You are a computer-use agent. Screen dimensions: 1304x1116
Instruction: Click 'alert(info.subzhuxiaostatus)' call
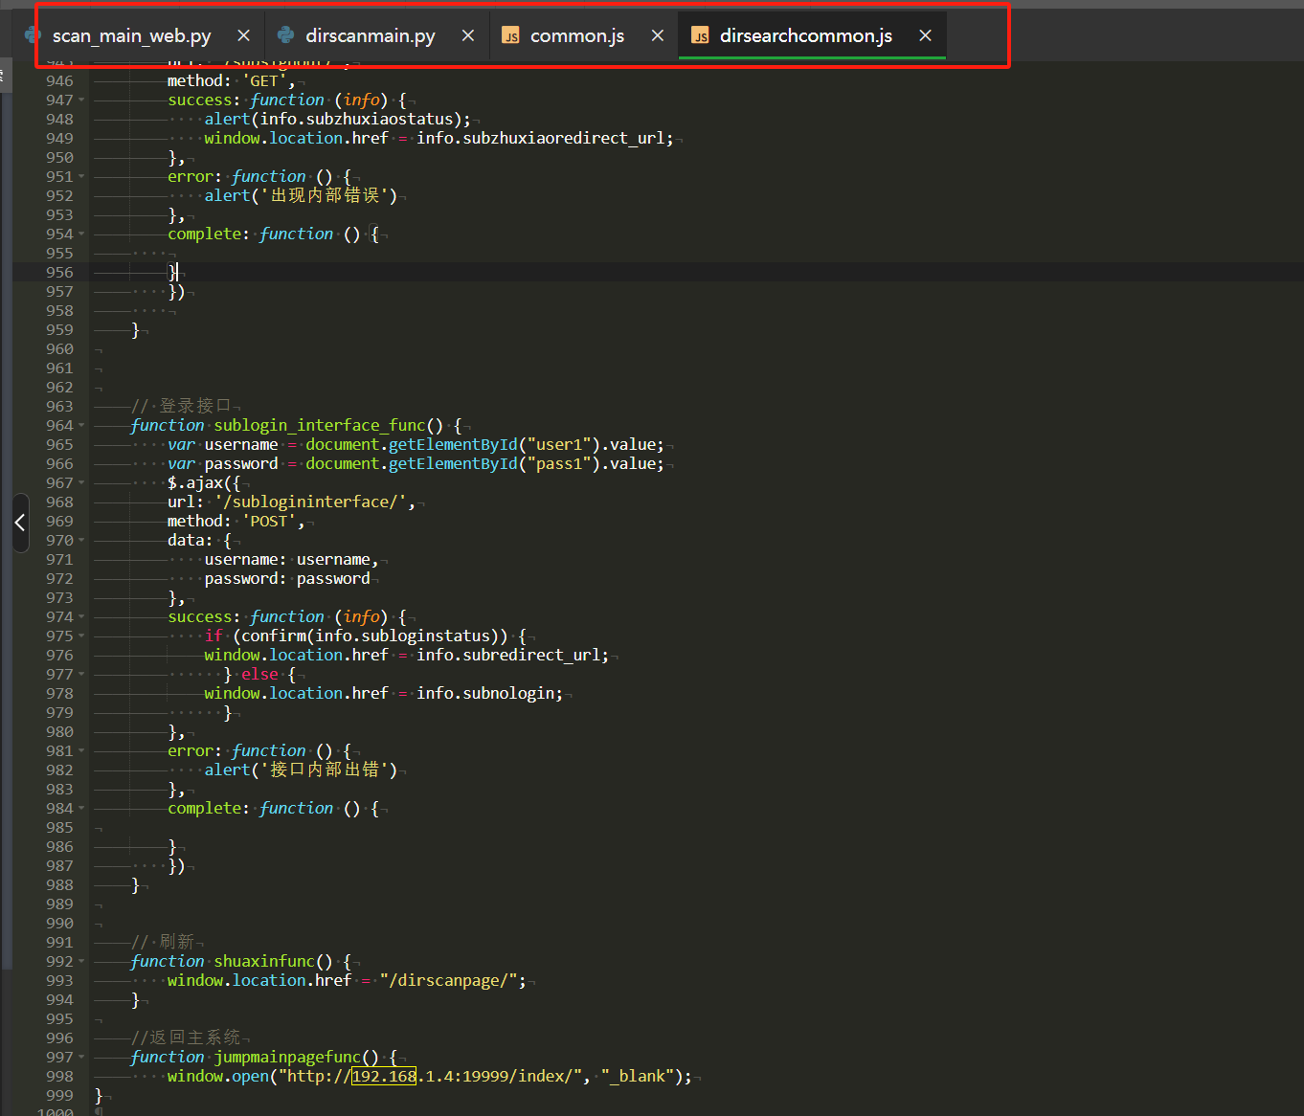click(x=333, y=119)
